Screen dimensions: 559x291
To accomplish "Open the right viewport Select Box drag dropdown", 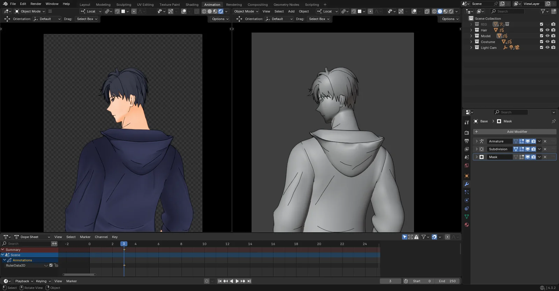I will pos(319,19).
